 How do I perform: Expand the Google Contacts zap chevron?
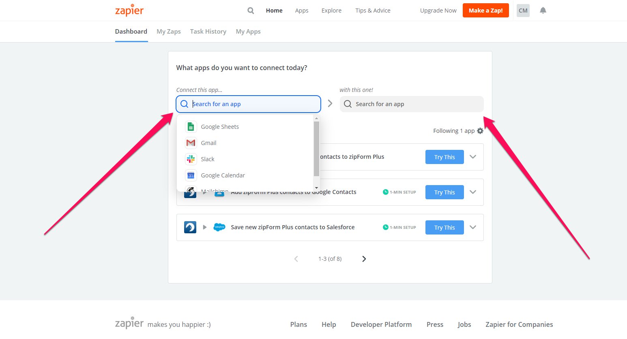pyautogui.click(x=473, y=192)
